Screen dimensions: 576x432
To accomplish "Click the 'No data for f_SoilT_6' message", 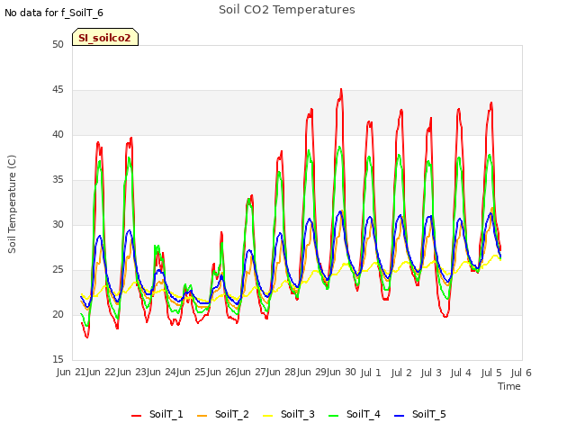I will [54, 13].
